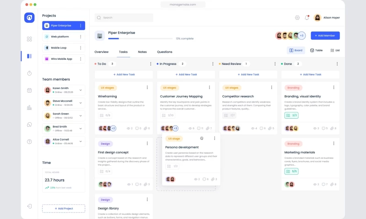366x219 pixels.
Task: Click the Piper Enterprise progress bar
Action: pos(140,39)
